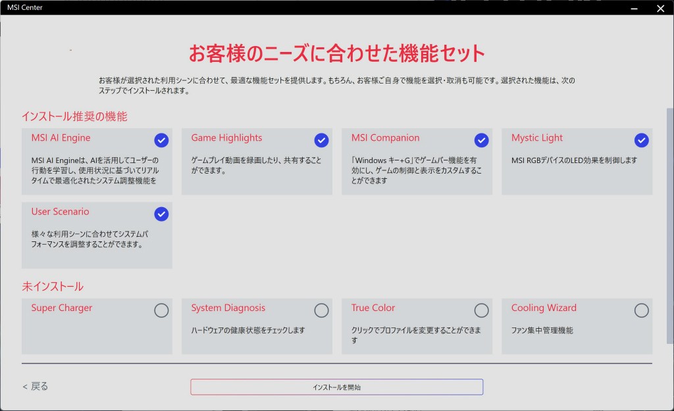Go back with the < 戻る link
Viewport: 674px width, 411px height.
36,386
